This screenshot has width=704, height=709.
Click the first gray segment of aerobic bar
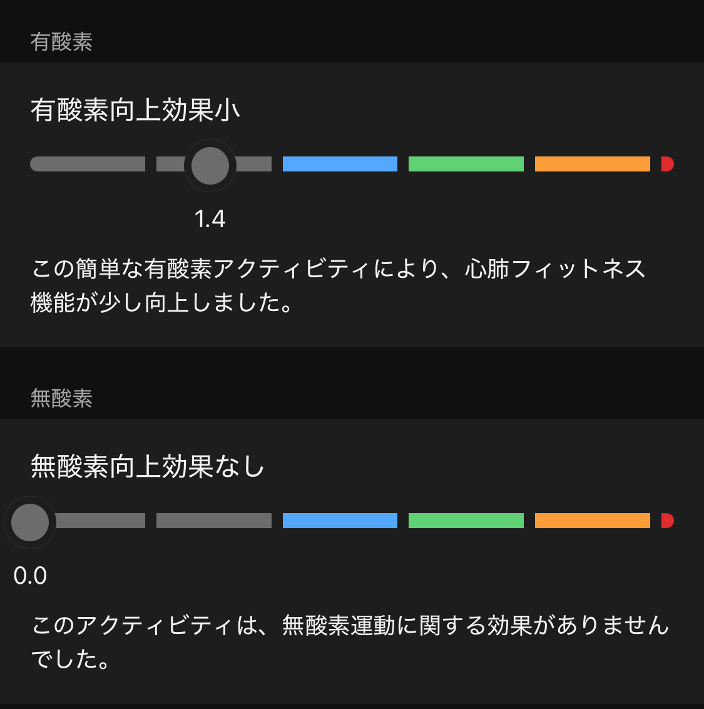(88, 164)
